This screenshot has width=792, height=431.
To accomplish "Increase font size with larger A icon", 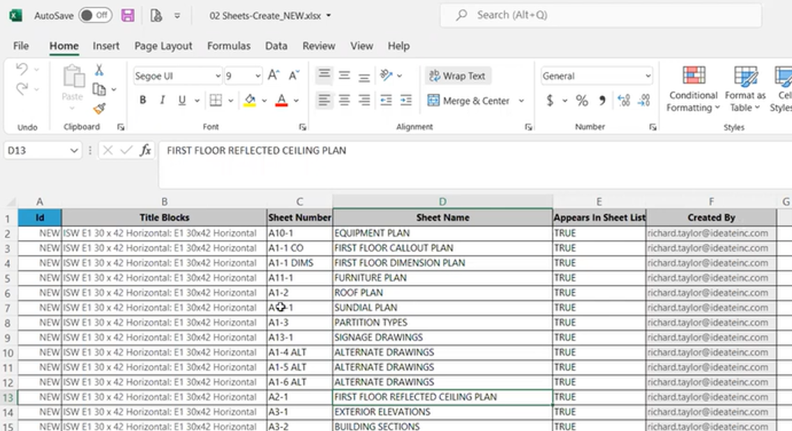I will (274, 76).
